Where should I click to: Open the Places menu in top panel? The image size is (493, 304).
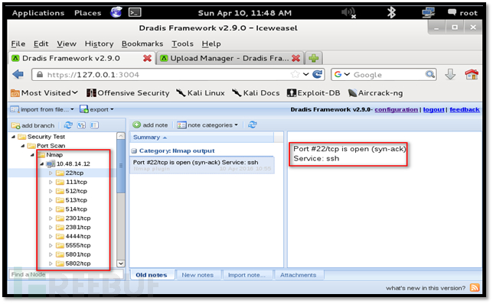(x=88, y=13)
